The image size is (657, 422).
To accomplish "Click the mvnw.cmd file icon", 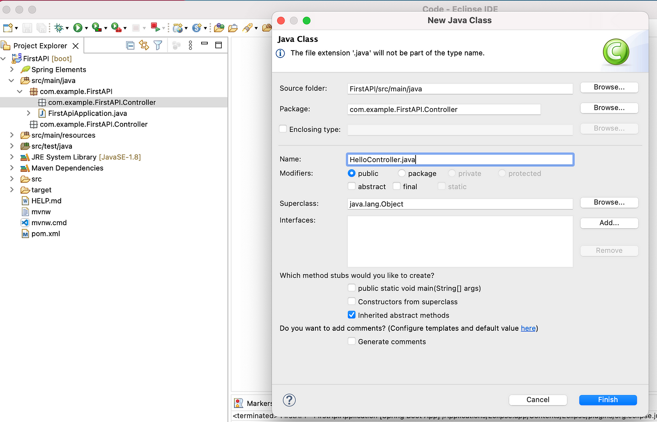I will point(25,223).
